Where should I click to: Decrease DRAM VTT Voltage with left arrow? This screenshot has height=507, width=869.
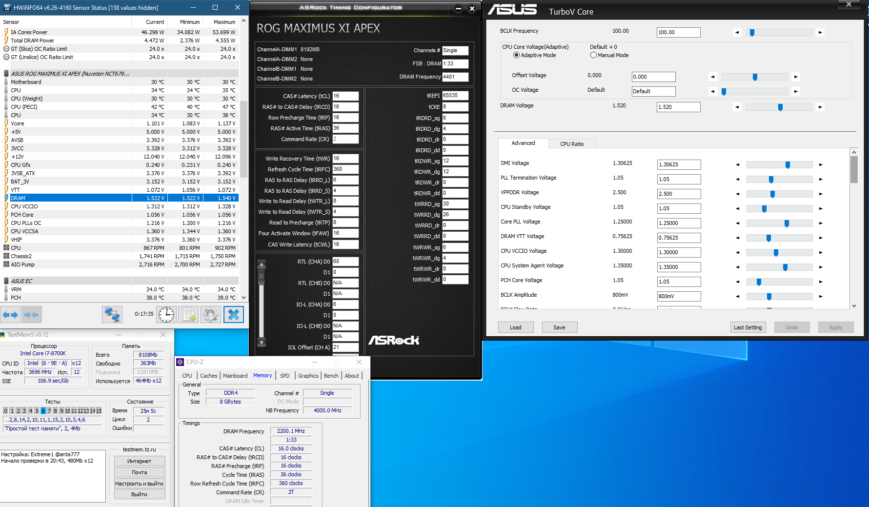click(737, 238)
